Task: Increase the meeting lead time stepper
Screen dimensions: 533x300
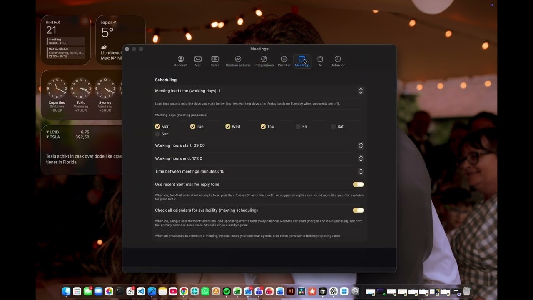Action: pyautogui.click(x=361, y=89)
